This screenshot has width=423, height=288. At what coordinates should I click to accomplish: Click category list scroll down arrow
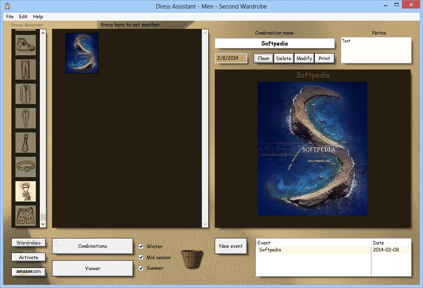coord(43,224)
